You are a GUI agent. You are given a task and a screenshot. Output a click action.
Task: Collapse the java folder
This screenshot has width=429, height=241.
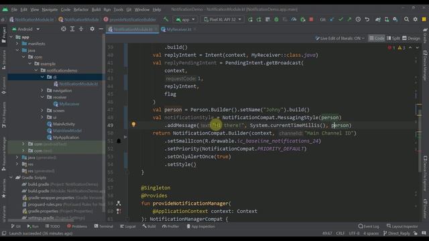[17, 50]
